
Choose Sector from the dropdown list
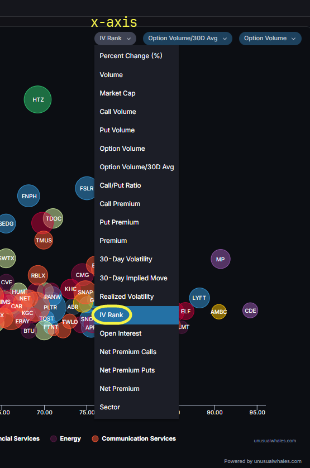coord(136,408)
